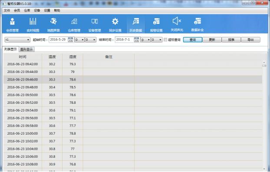Click the table scrollbar down arrow
Viewport: 270px width, 172px height.
point(264,169)
